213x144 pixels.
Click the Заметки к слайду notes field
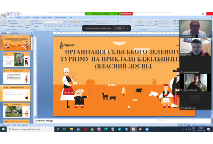point(122,121)
